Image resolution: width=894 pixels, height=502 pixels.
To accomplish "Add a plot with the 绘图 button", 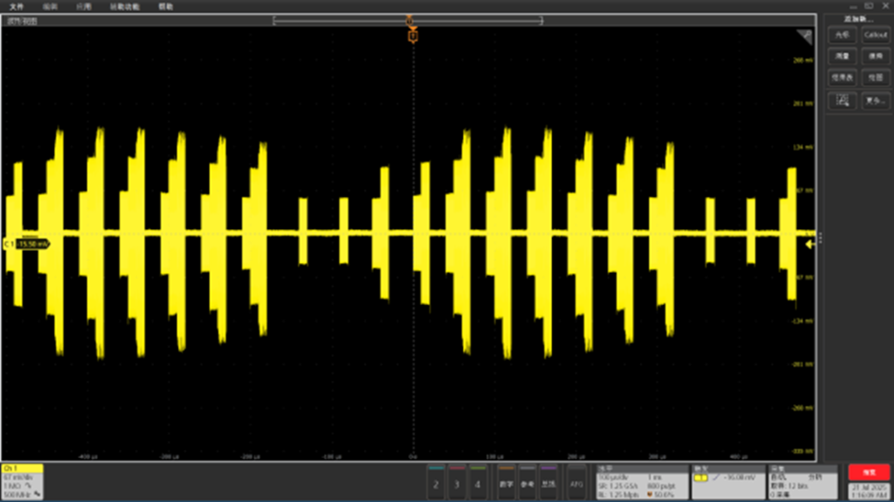I will click(x=875, y=78).
